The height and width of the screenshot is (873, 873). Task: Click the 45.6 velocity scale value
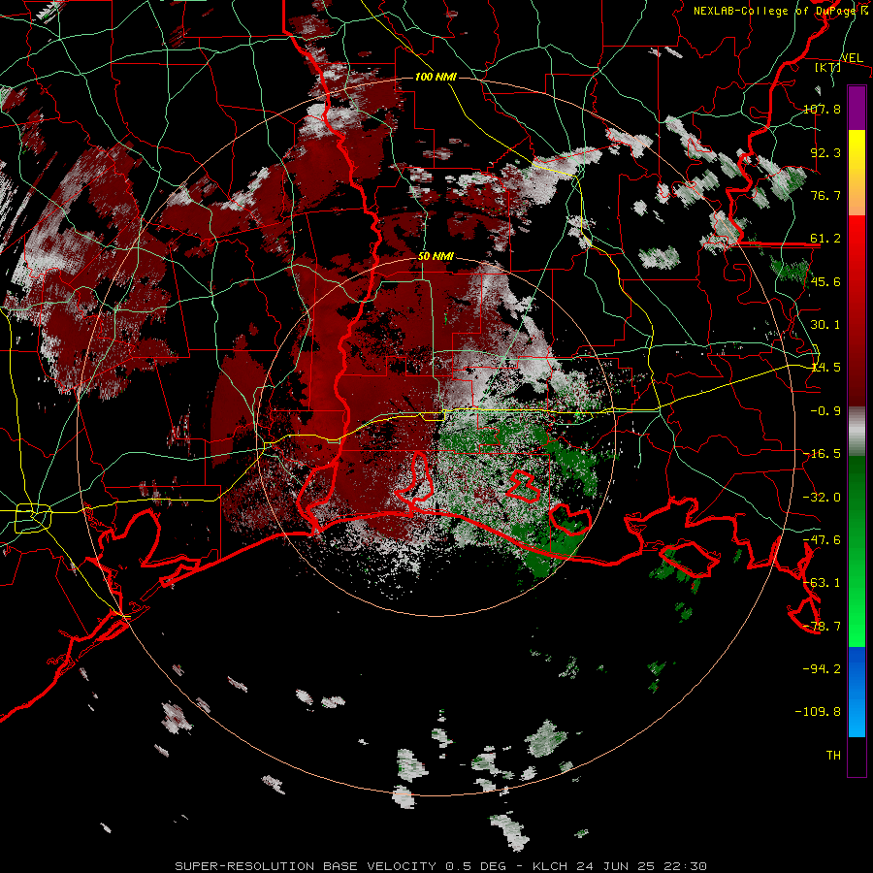(825, 281)
